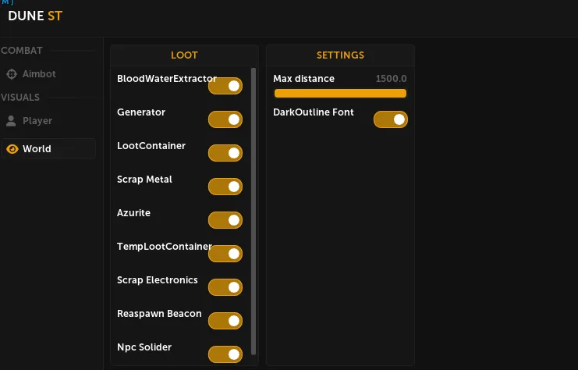Toggle the TempLootContainer switch
This screenshot has height=370, width=578.
[225, 254]
